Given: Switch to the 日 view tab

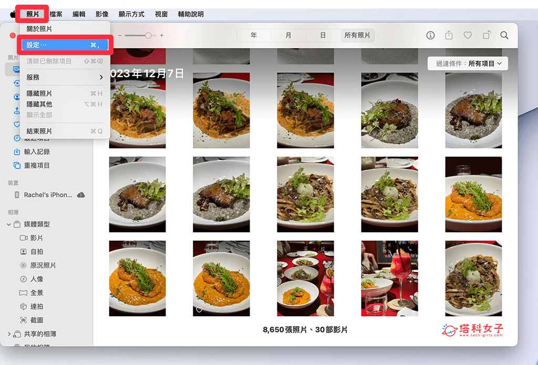Looking at the screenshot, I should click(323, 35).
